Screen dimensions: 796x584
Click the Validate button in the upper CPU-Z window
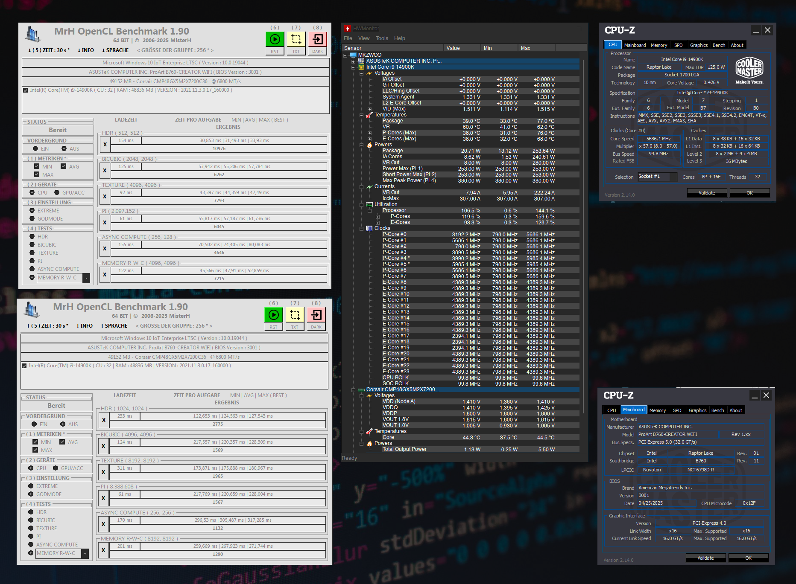707,193
